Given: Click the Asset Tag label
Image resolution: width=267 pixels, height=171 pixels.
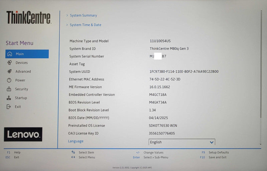Looking at the screenshot, I should click(77, 64).
